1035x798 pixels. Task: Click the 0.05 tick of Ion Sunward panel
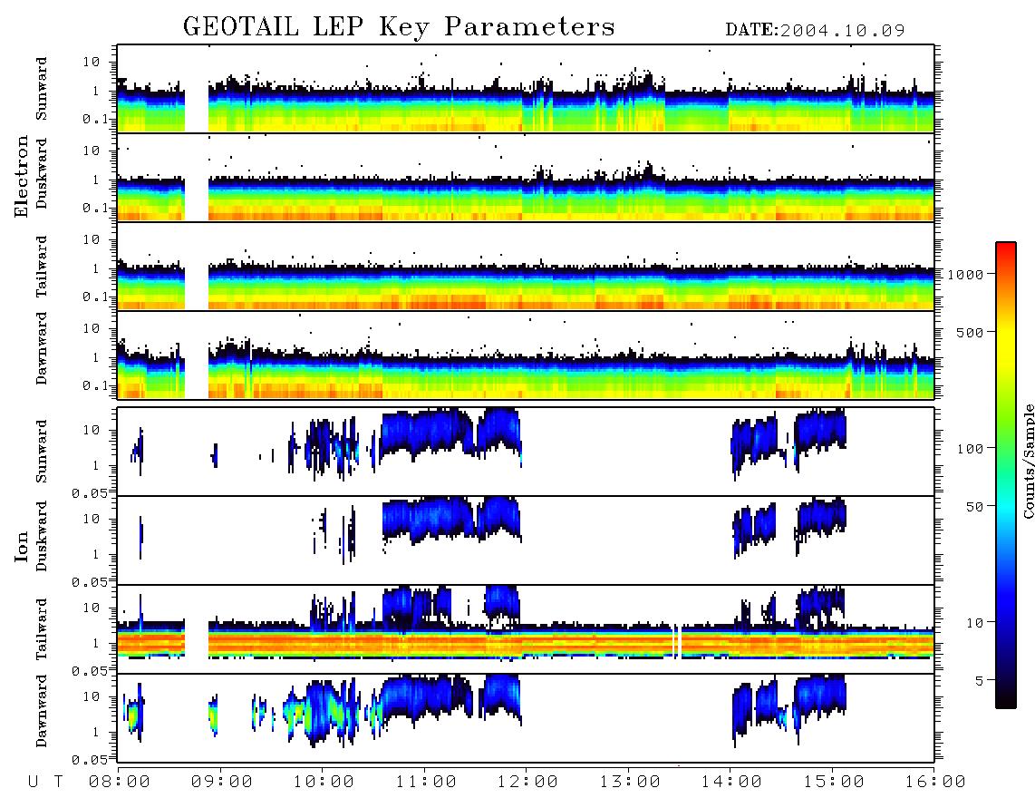89,492
